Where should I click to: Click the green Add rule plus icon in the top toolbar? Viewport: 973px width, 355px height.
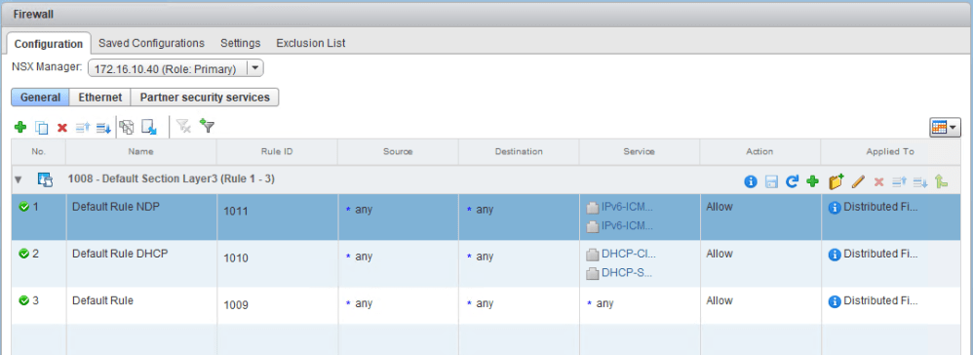[19, 127]
